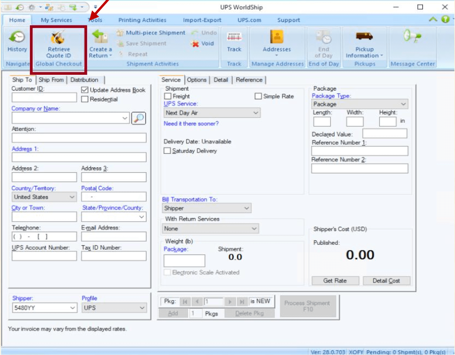Click the Postal Code input field
The height and width of the screenshot is (355, 455).
(x=114, y=197)
